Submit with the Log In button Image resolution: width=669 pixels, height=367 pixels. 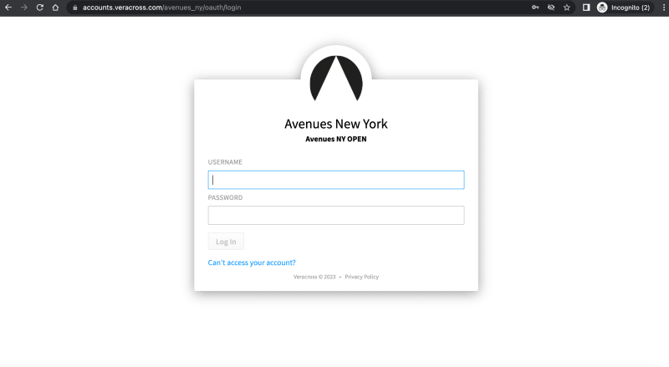(226, 242)
